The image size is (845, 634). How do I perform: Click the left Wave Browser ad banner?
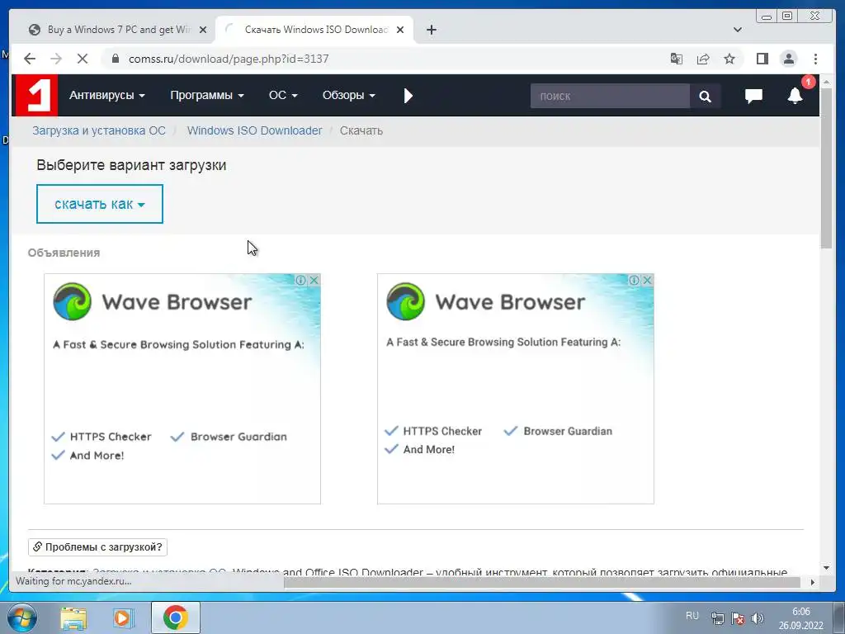pyautogui.click(x=182, y=389)
